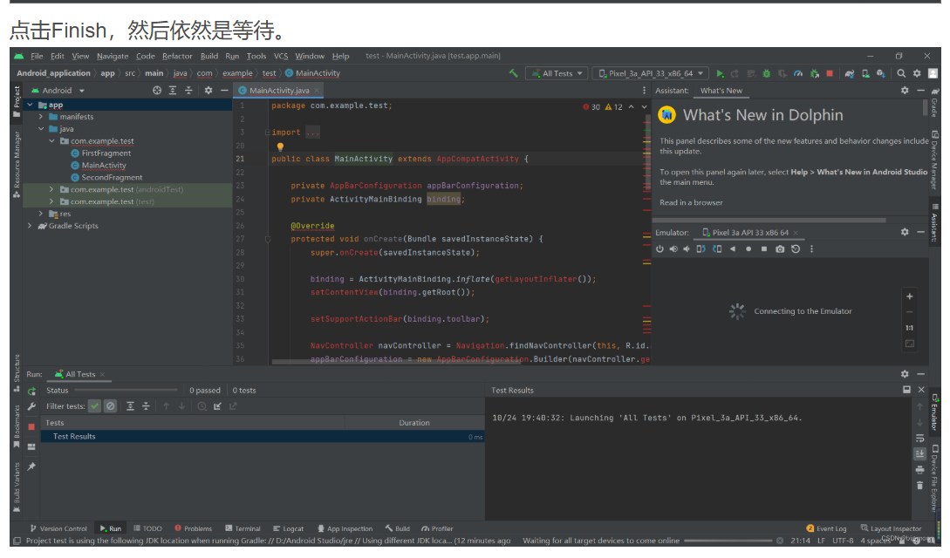Click the test Status progress bar

coord(126,391)
